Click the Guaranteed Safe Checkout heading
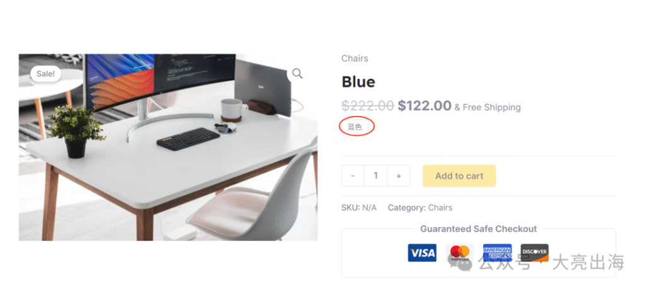The height and width of the screenshot is (288, 645). click(x=479, y=229)
